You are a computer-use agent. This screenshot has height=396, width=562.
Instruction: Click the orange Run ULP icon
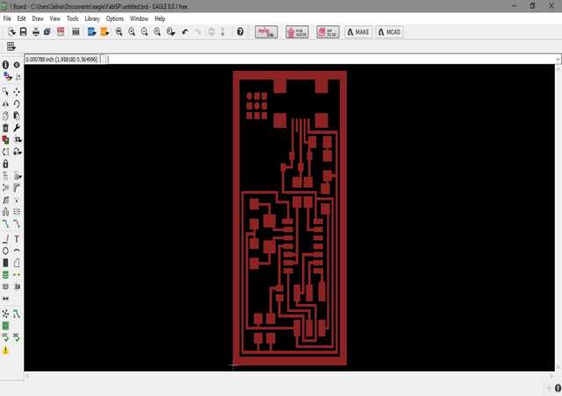[104, 32]
